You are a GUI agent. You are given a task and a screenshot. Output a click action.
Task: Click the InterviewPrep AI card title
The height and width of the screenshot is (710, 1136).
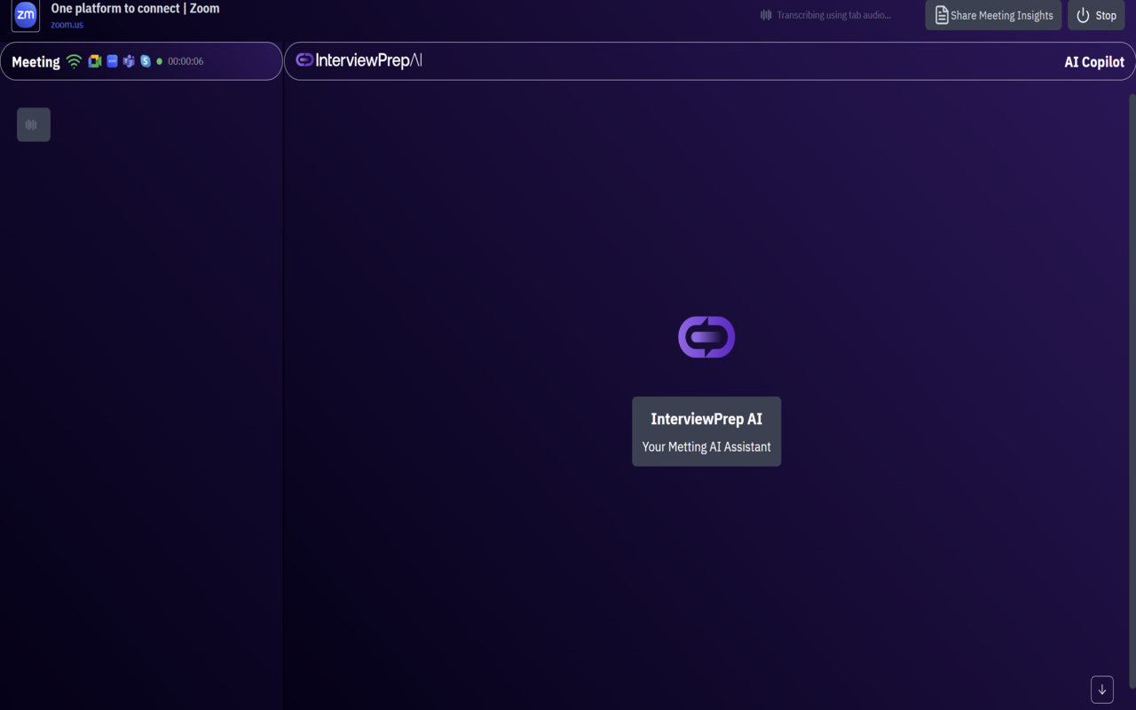706,419
